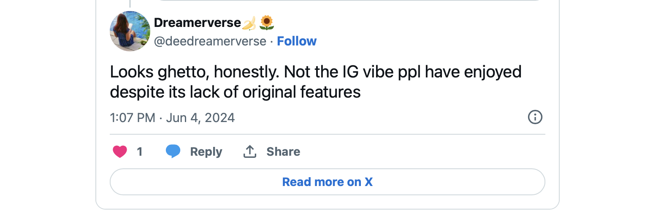Click the Reply text label
Image resolution: width=661 pixels, height=218 pixels.
[206, 152]
